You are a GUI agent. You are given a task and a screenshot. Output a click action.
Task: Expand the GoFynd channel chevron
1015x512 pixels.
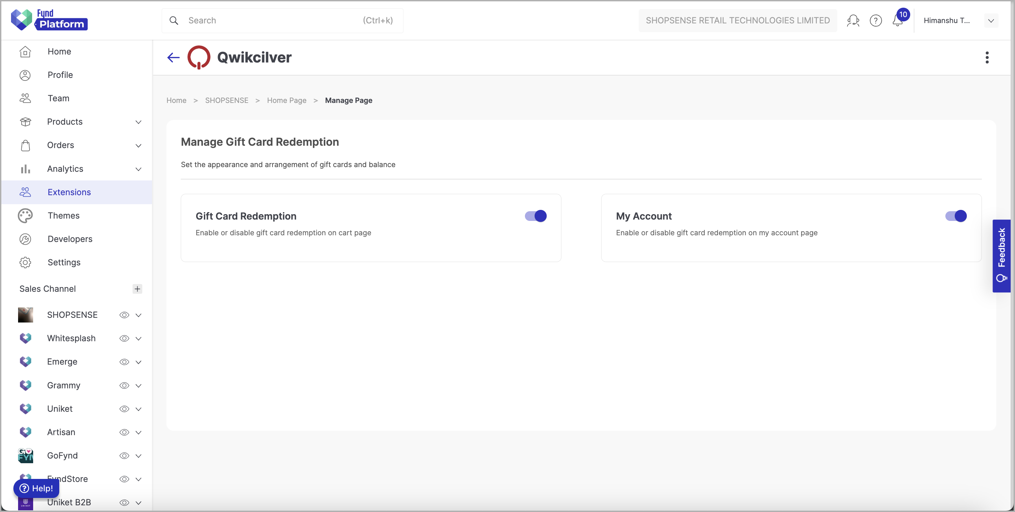[138, 456]
